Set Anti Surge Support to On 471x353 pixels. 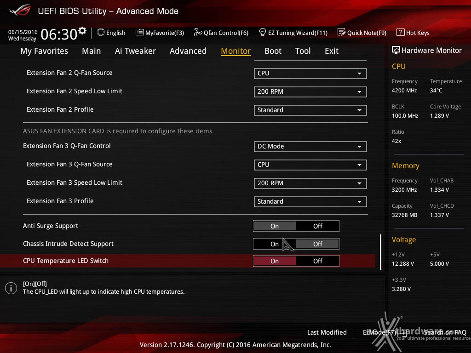point(275,226)
